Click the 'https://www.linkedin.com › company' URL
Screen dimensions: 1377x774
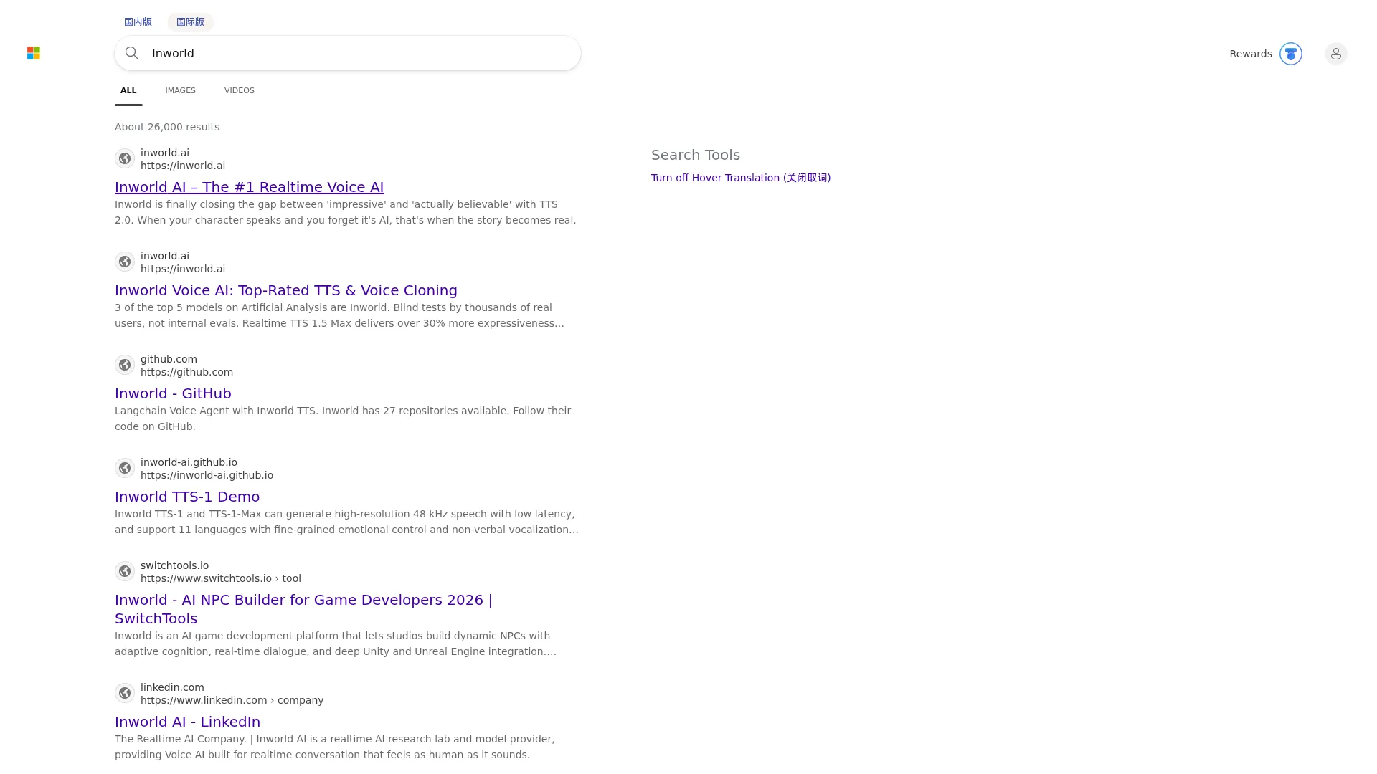(x=232, y=700)
